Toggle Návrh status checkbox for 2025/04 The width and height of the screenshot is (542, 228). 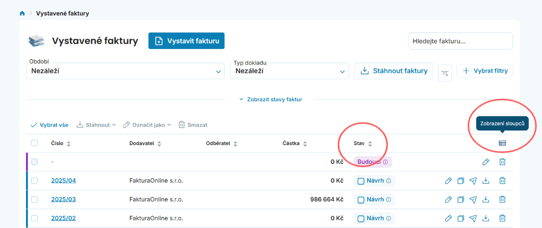click(361, 181)
